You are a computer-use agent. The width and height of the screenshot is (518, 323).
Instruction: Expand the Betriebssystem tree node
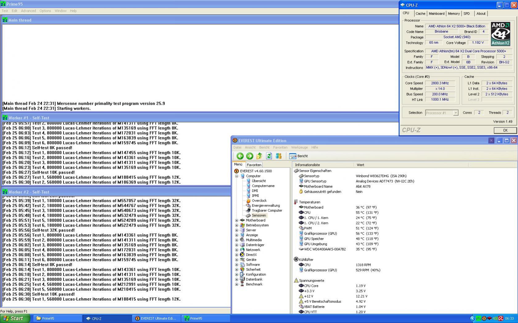pos(237,225)
